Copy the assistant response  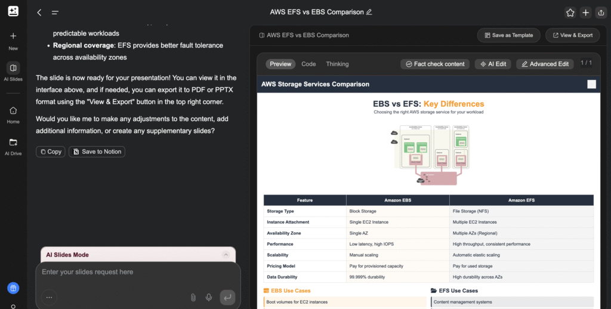[51, 152]
